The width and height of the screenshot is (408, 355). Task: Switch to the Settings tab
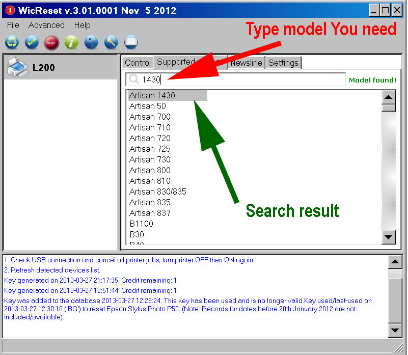[283, 63]
